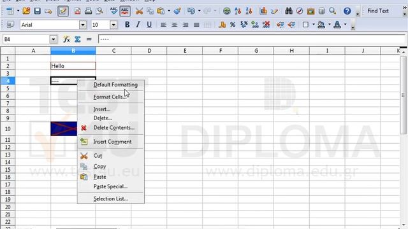408x229 pixels.
Task: Click the vertical scrollbar thumb
Action: tap(404, 95)
